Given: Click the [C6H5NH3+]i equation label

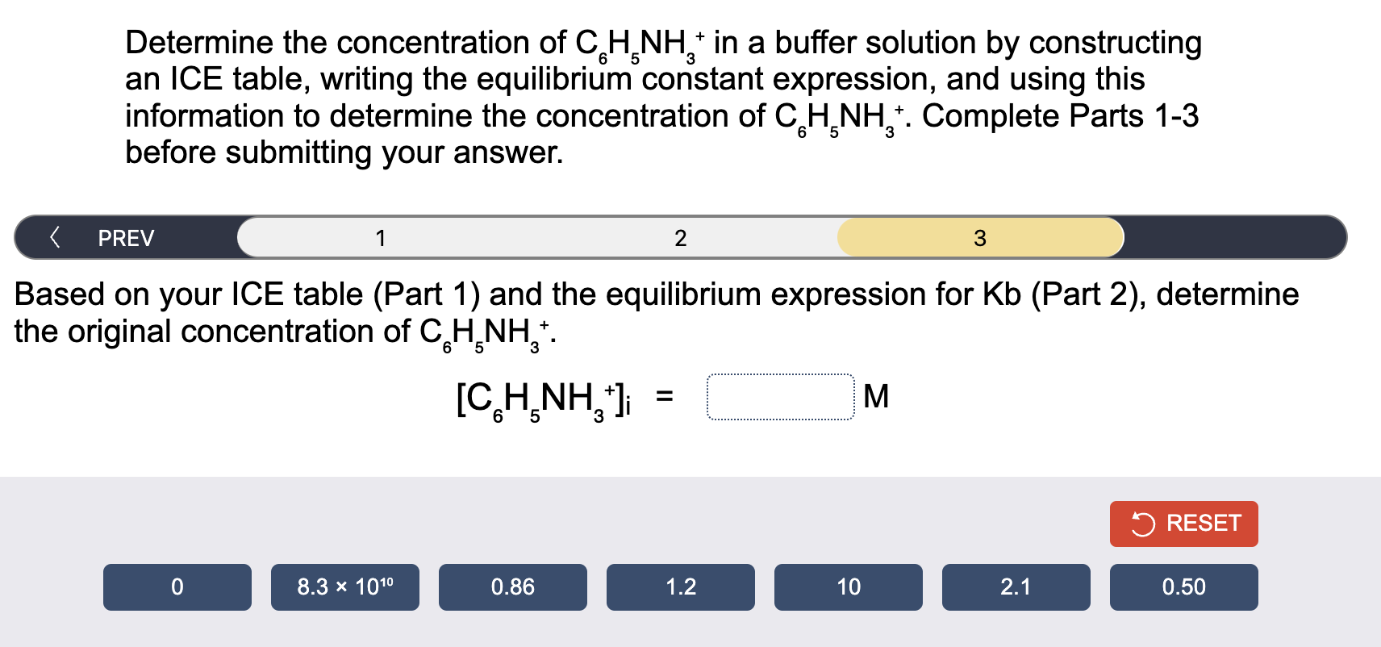Looking at the screenshot, I should coord(540,398).
